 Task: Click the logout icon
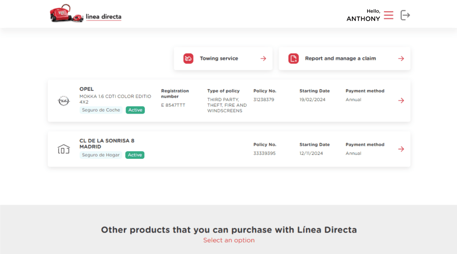[x=405, y=15]
